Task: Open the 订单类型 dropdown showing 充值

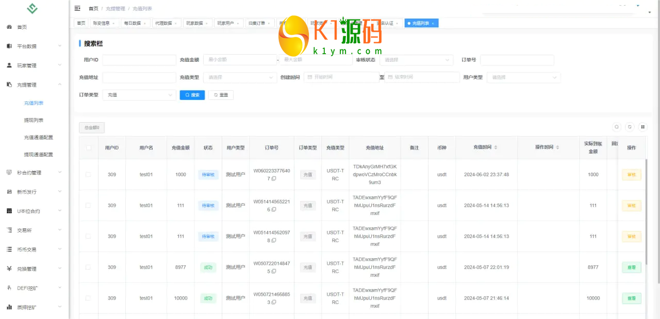Action: click(139, 95)
